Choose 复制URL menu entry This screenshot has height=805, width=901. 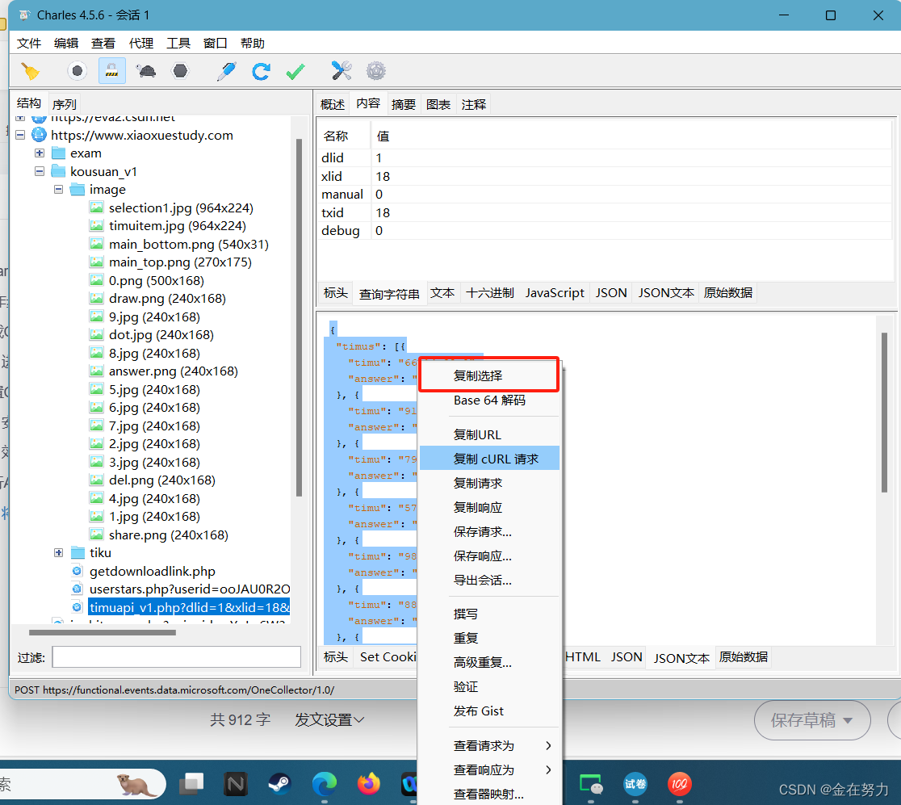[x=489, y=434]
